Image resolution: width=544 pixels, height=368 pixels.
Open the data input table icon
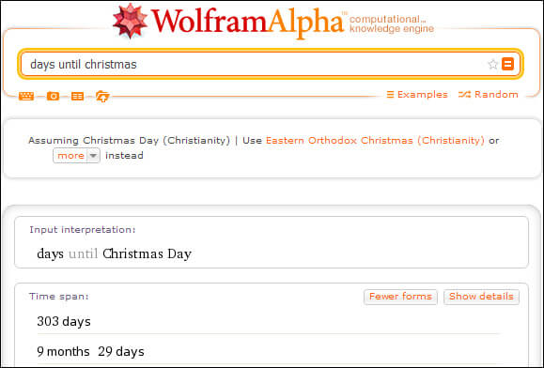(77, 96)
